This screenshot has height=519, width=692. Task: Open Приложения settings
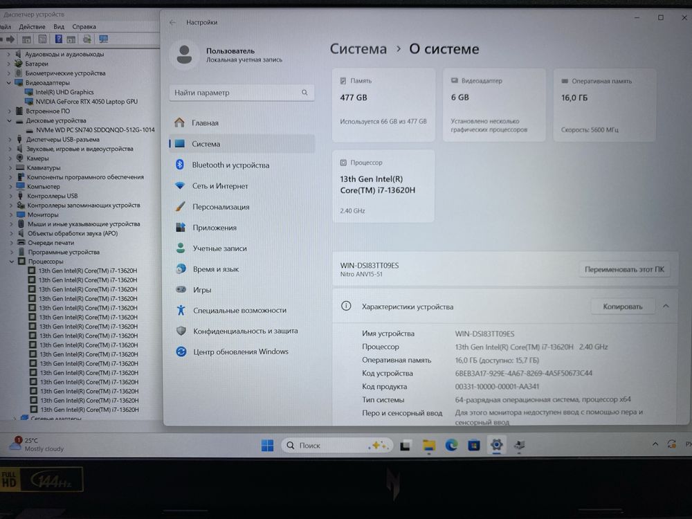click(x=242, y=228)
